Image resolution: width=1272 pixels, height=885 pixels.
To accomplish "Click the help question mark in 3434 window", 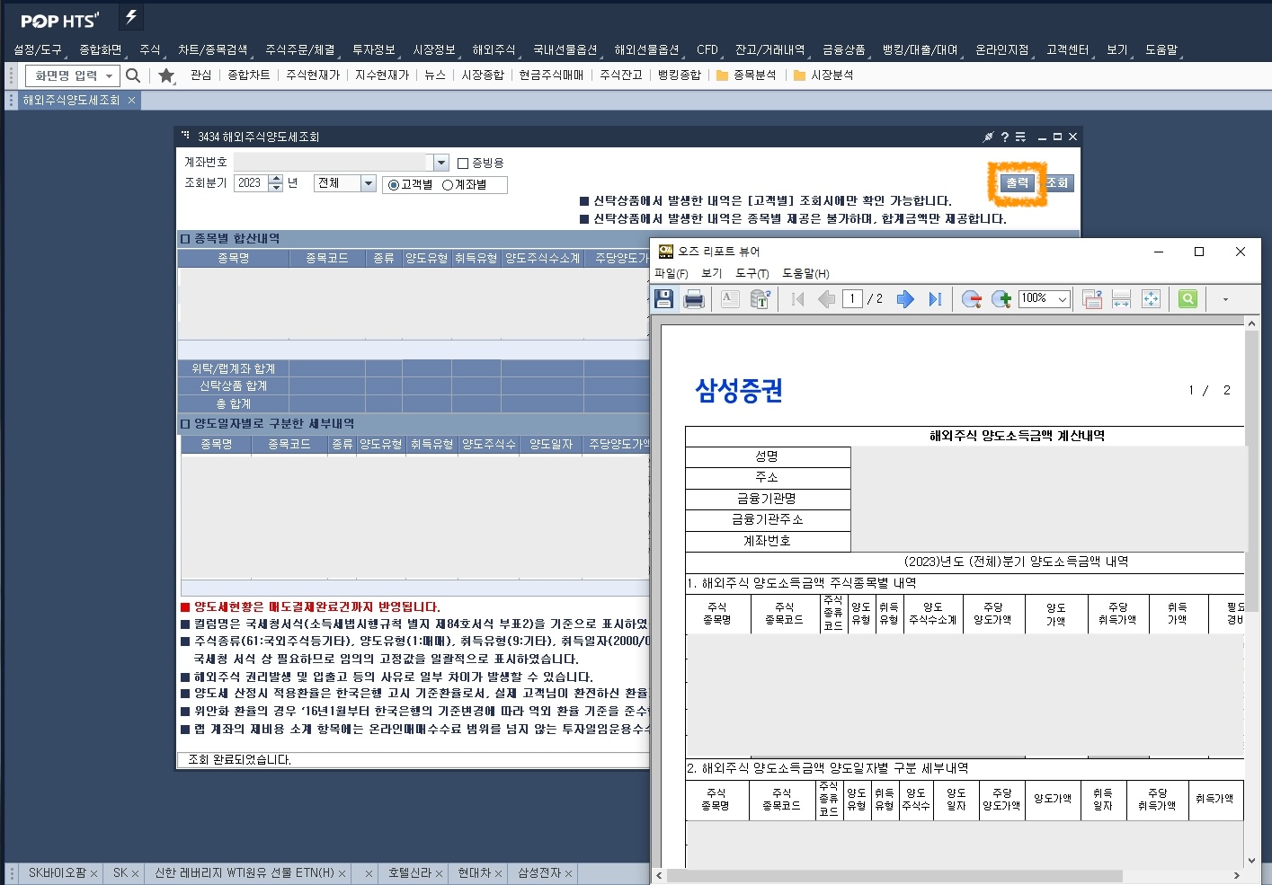I will (1005, 137).
